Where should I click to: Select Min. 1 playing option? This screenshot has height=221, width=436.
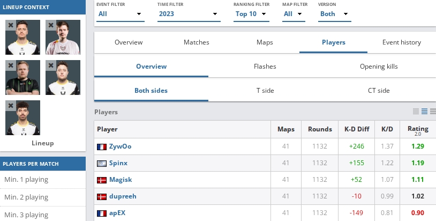43,180
